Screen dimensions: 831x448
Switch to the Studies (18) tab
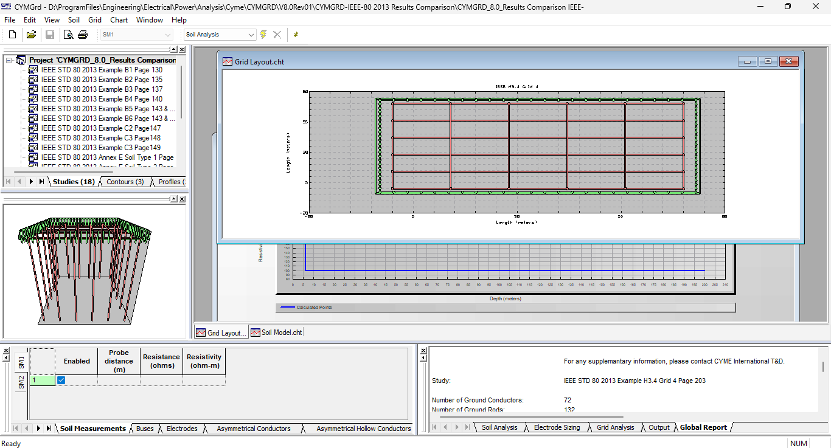click(x=74, y=182)
